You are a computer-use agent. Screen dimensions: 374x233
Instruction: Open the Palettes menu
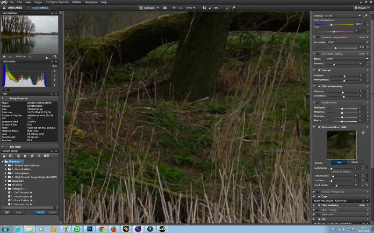click(x=77, y=2)
